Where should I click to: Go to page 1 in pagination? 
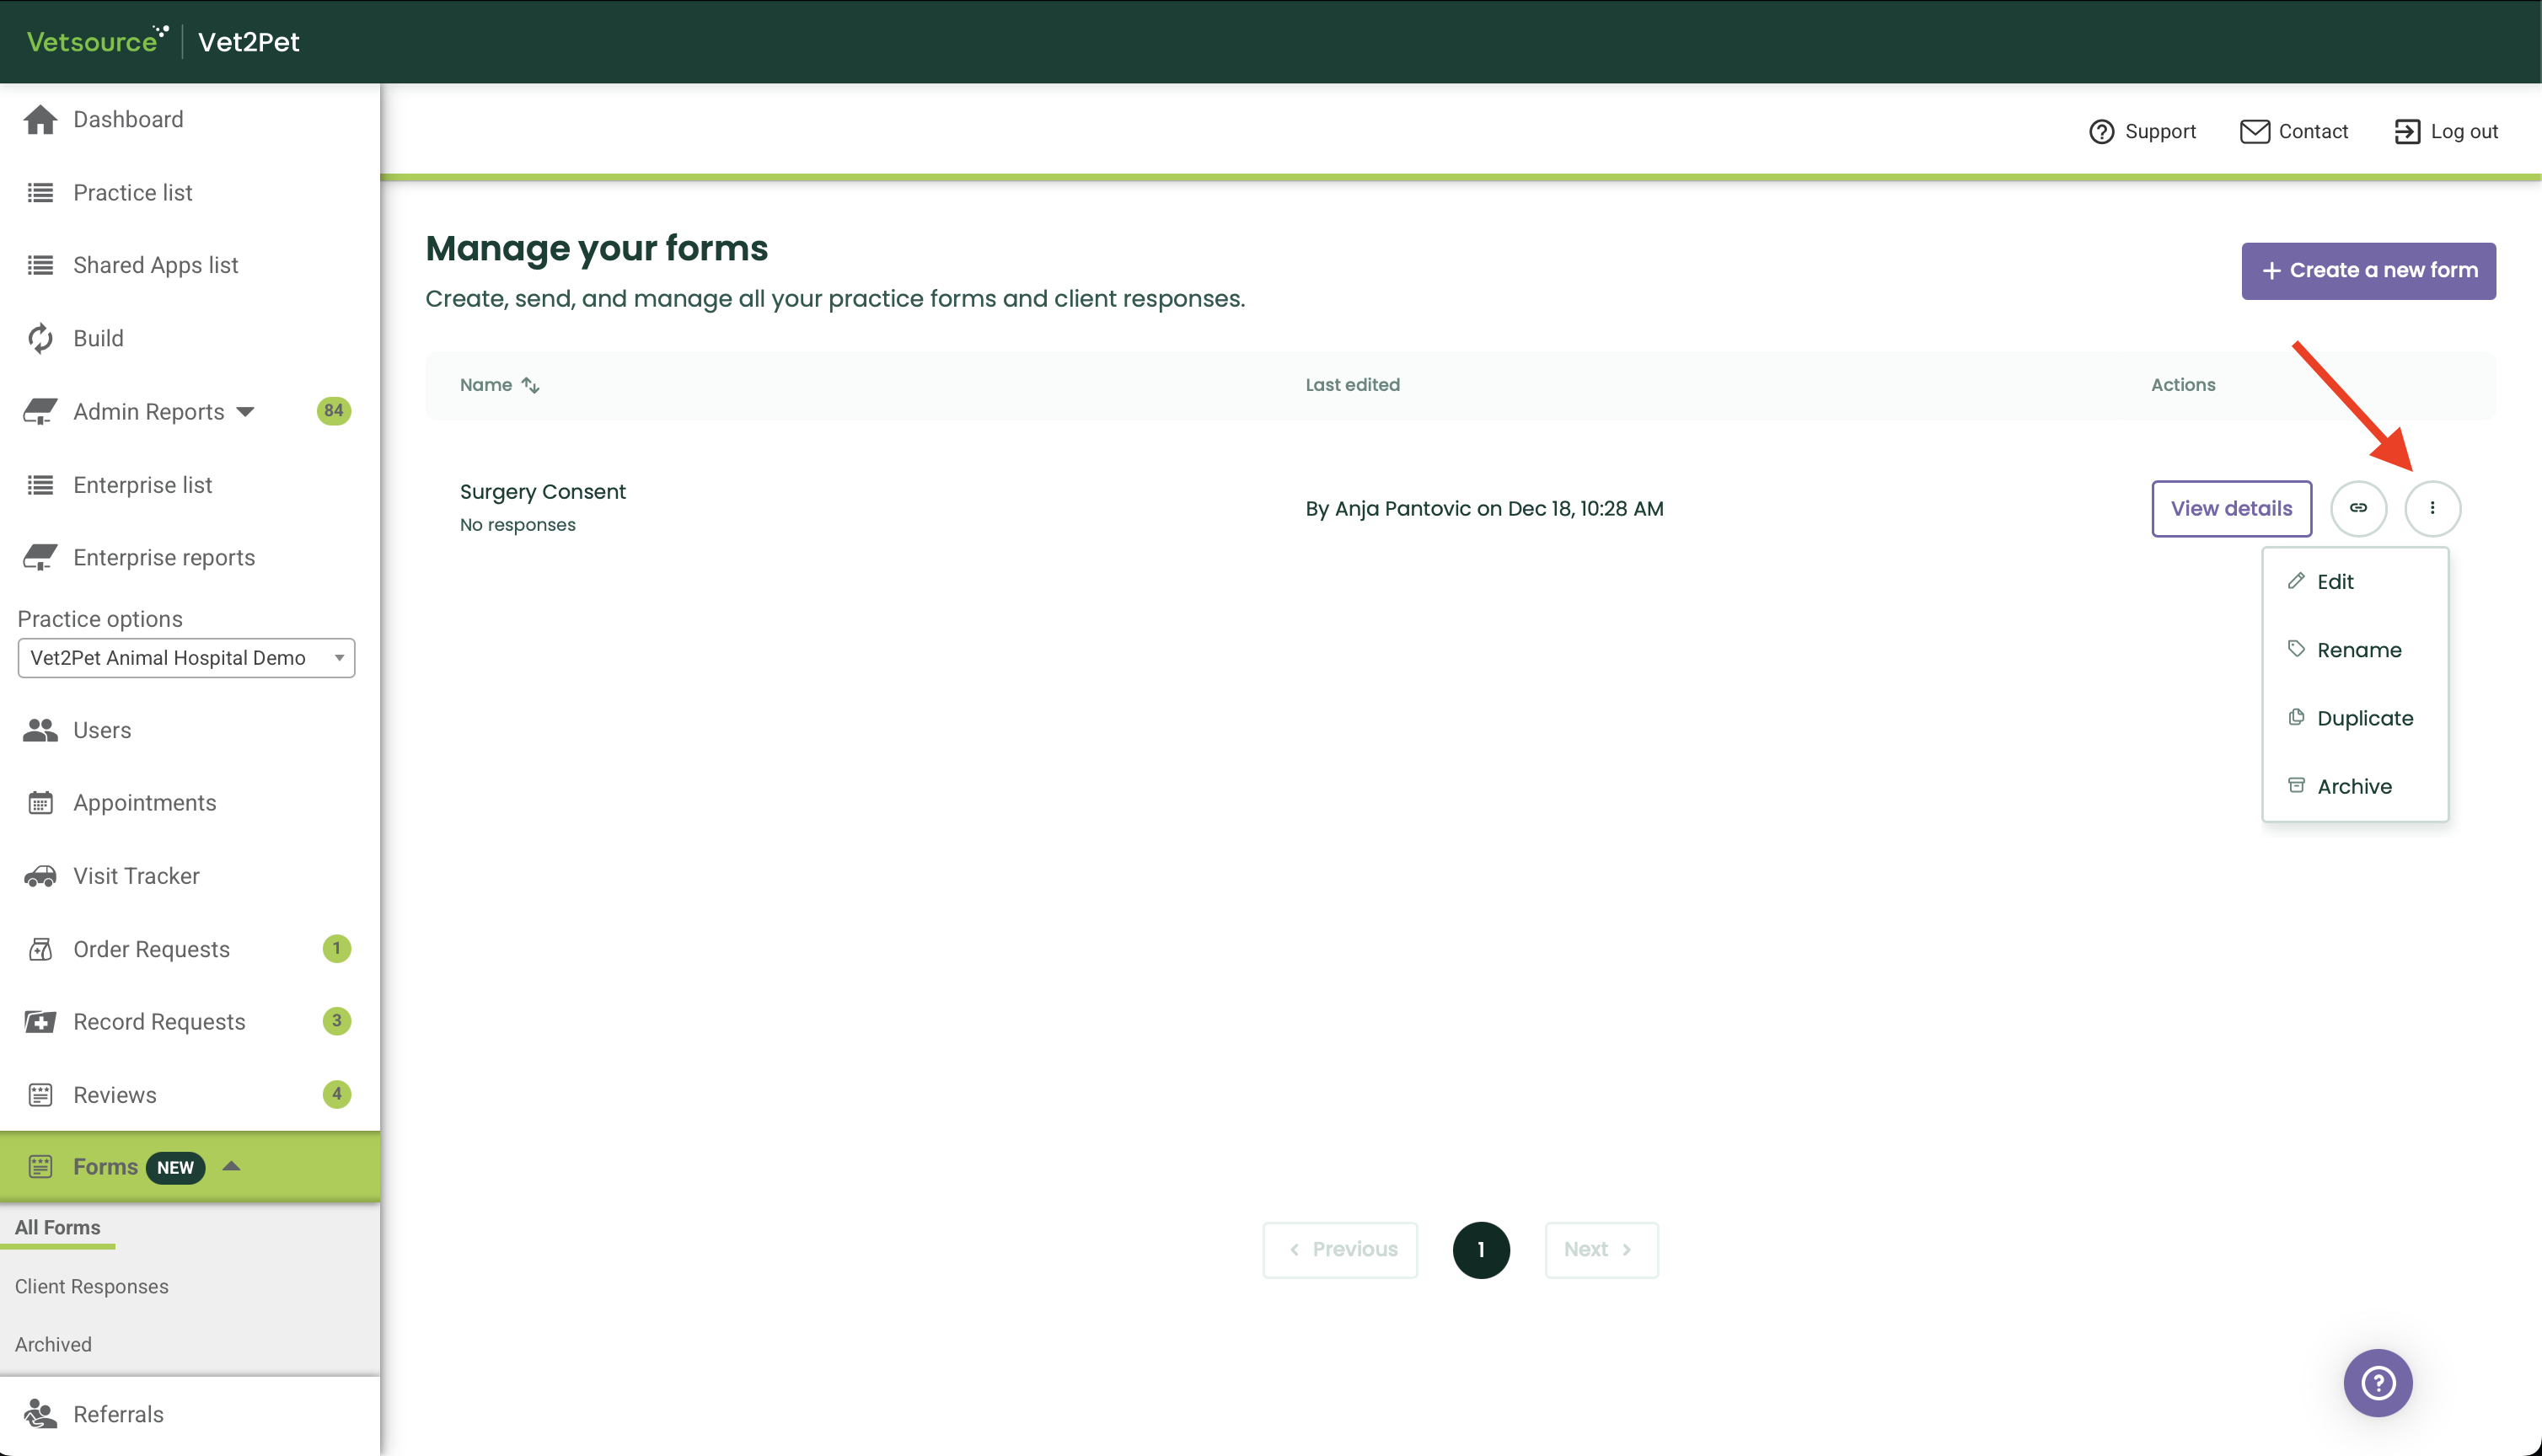pyautogui.click(x=1480, y=1250)
